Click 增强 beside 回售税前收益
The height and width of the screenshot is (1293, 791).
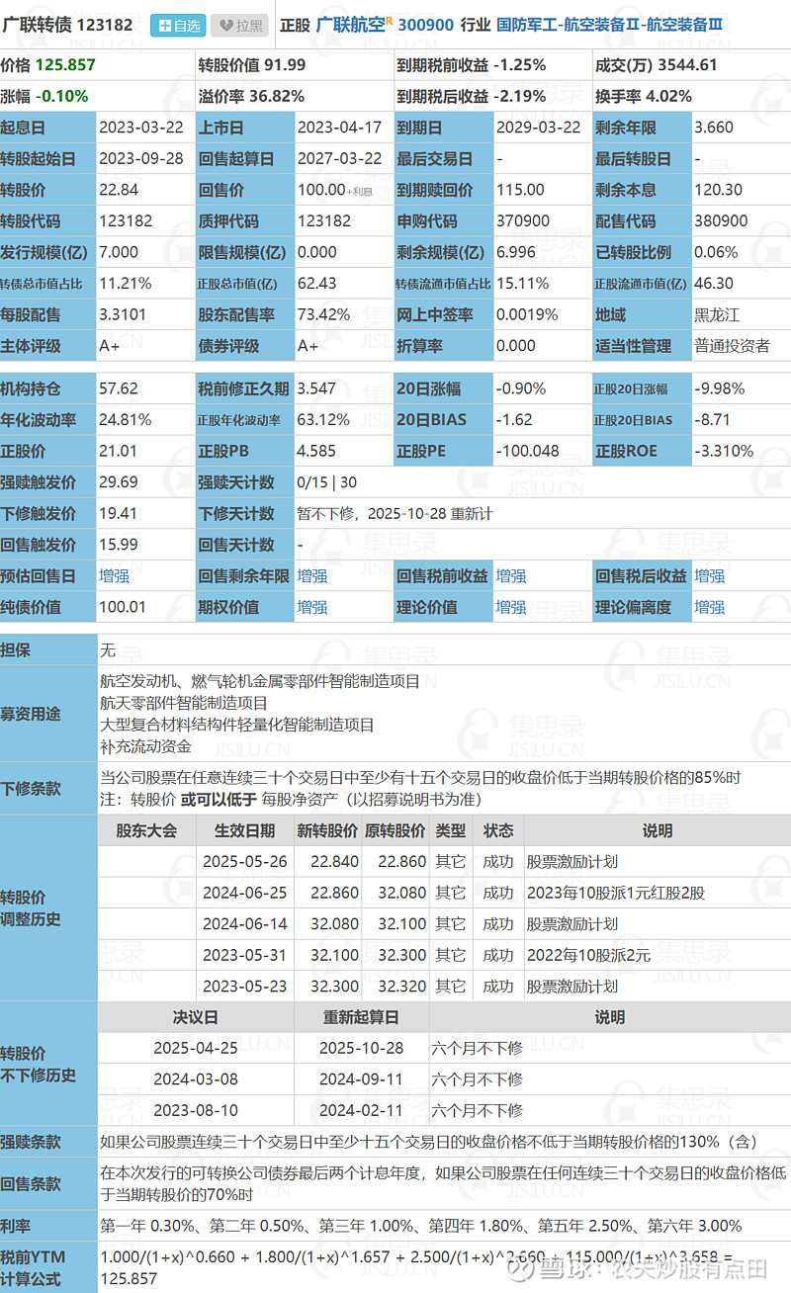click(x=510, y=575)
